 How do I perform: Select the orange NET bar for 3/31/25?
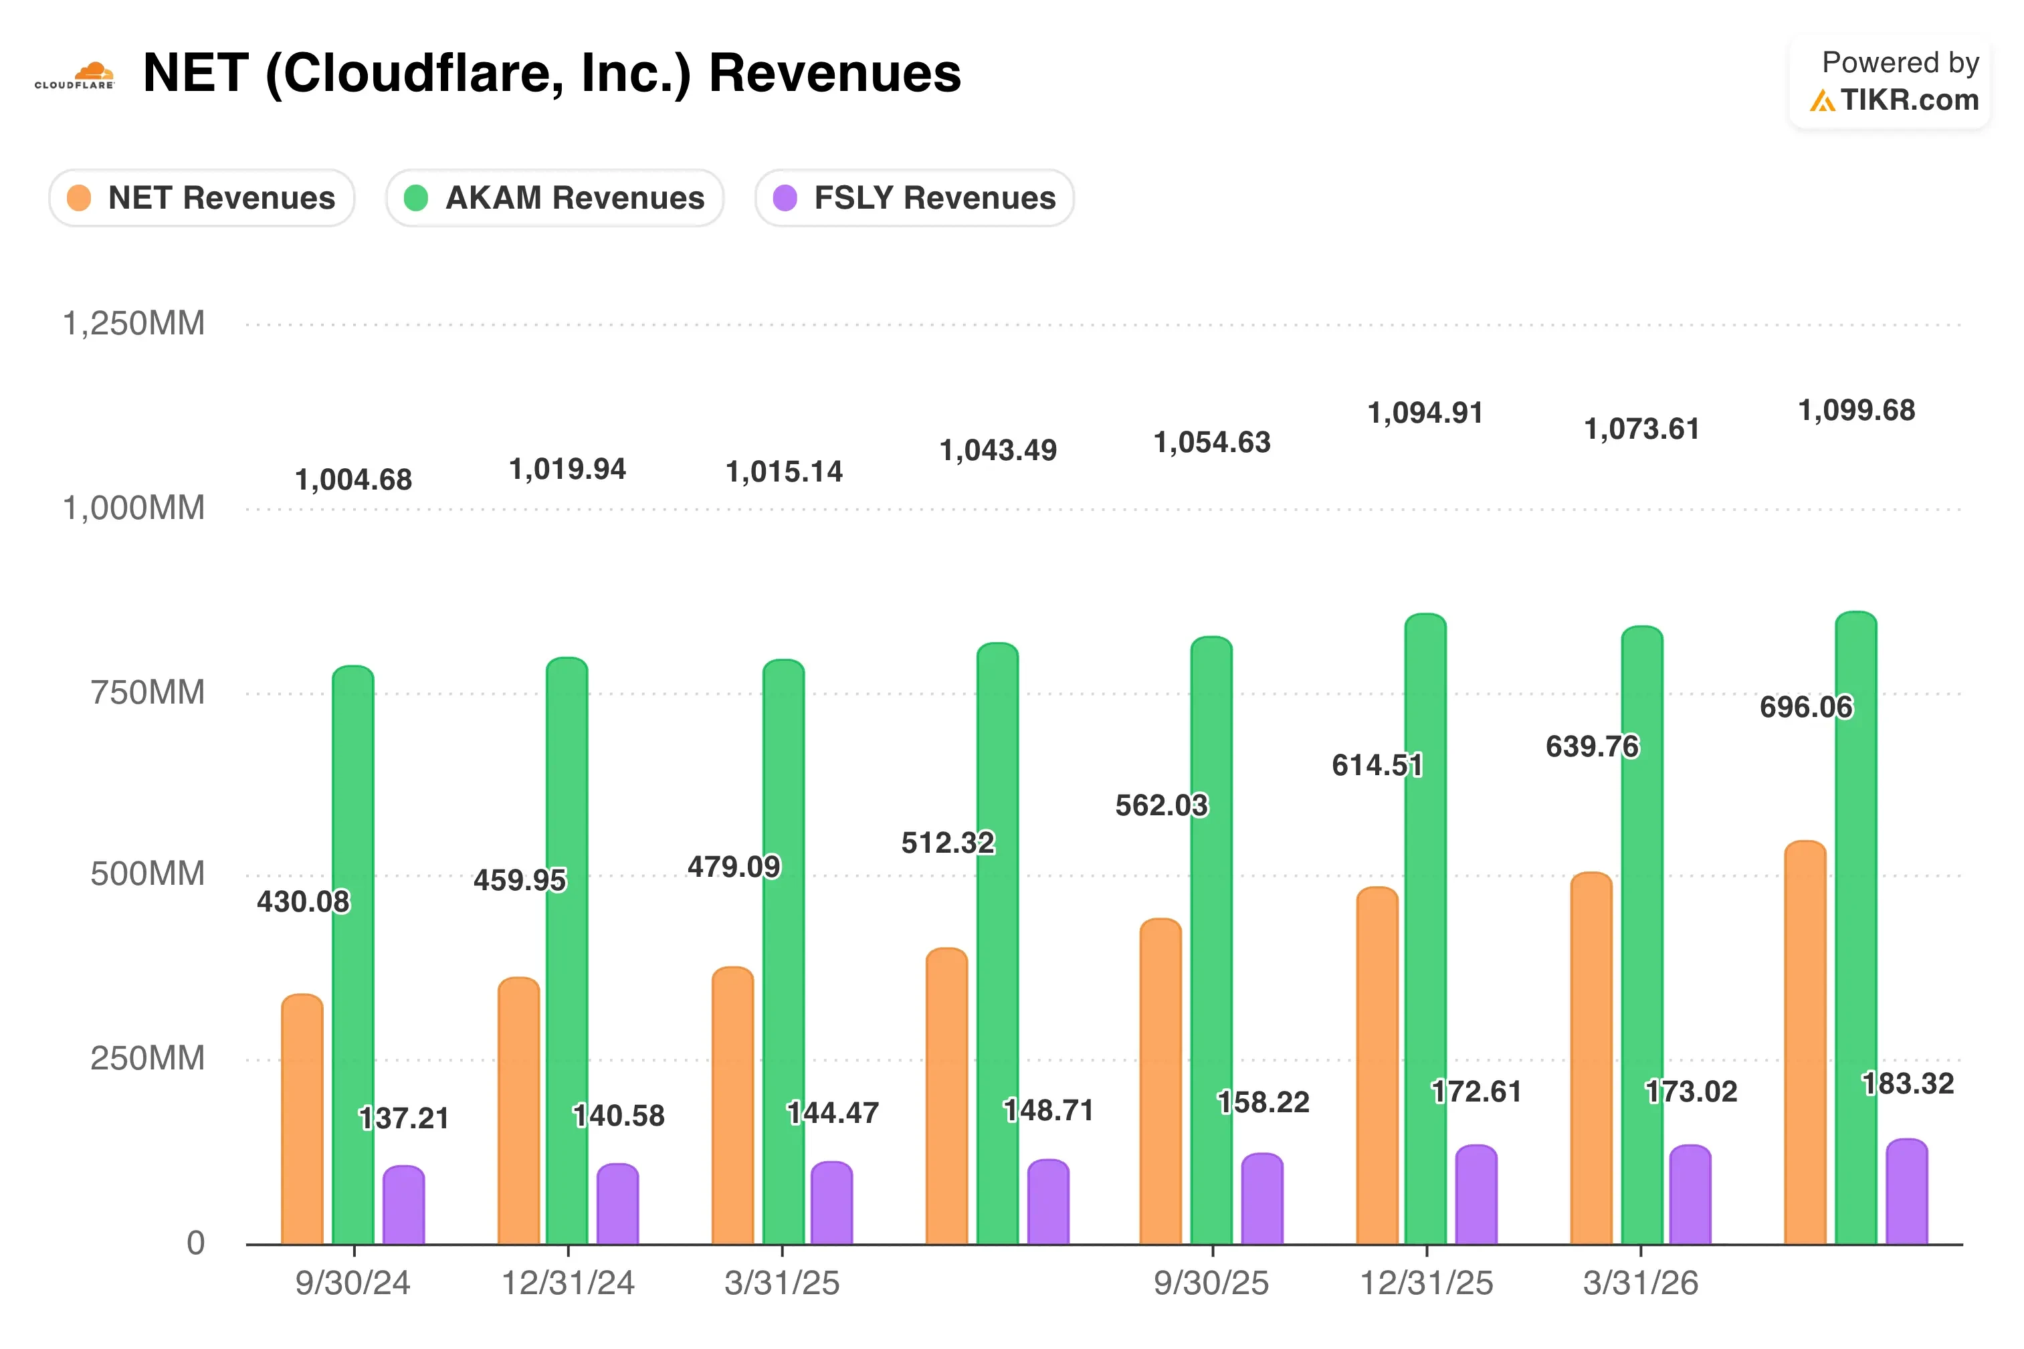[733, 1106]
